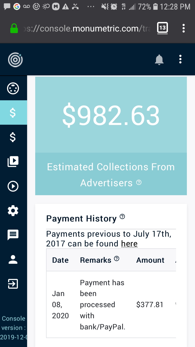Click help icon after Estimated Collections From Advertisers

pos(139,182)
